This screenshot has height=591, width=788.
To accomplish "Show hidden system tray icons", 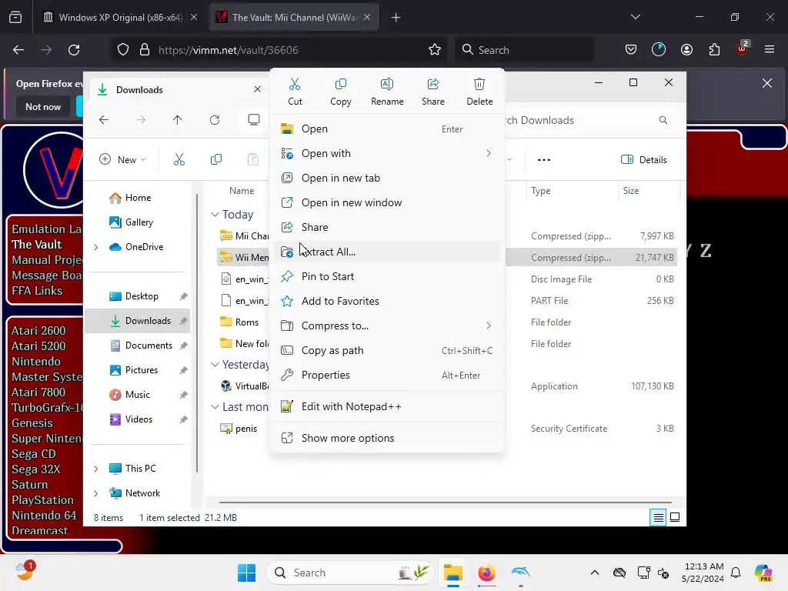I will 595,573.
